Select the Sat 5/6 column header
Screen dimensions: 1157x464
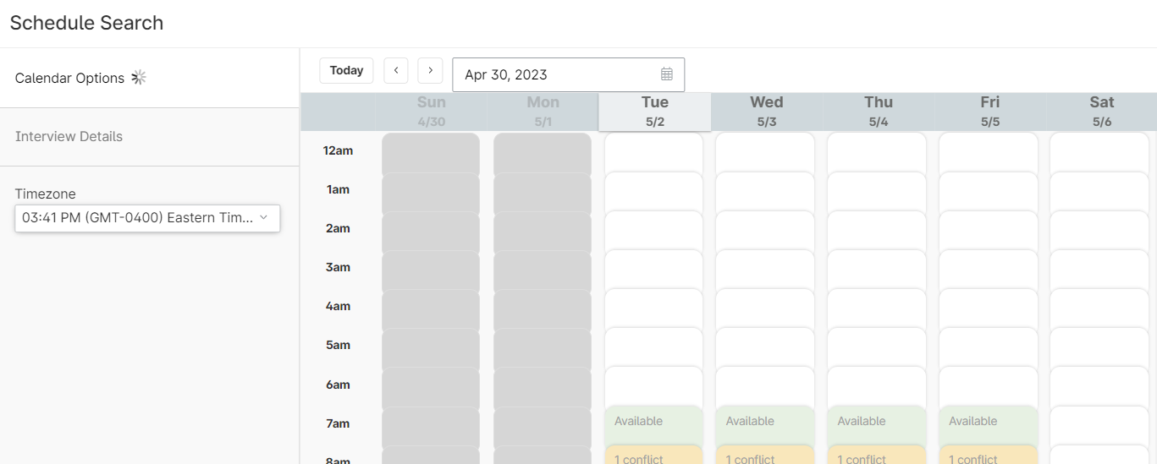1101,112
